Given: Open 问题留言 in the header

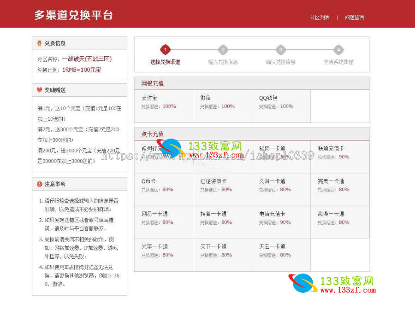Looking at the screenshot, I should coord(355,17).
